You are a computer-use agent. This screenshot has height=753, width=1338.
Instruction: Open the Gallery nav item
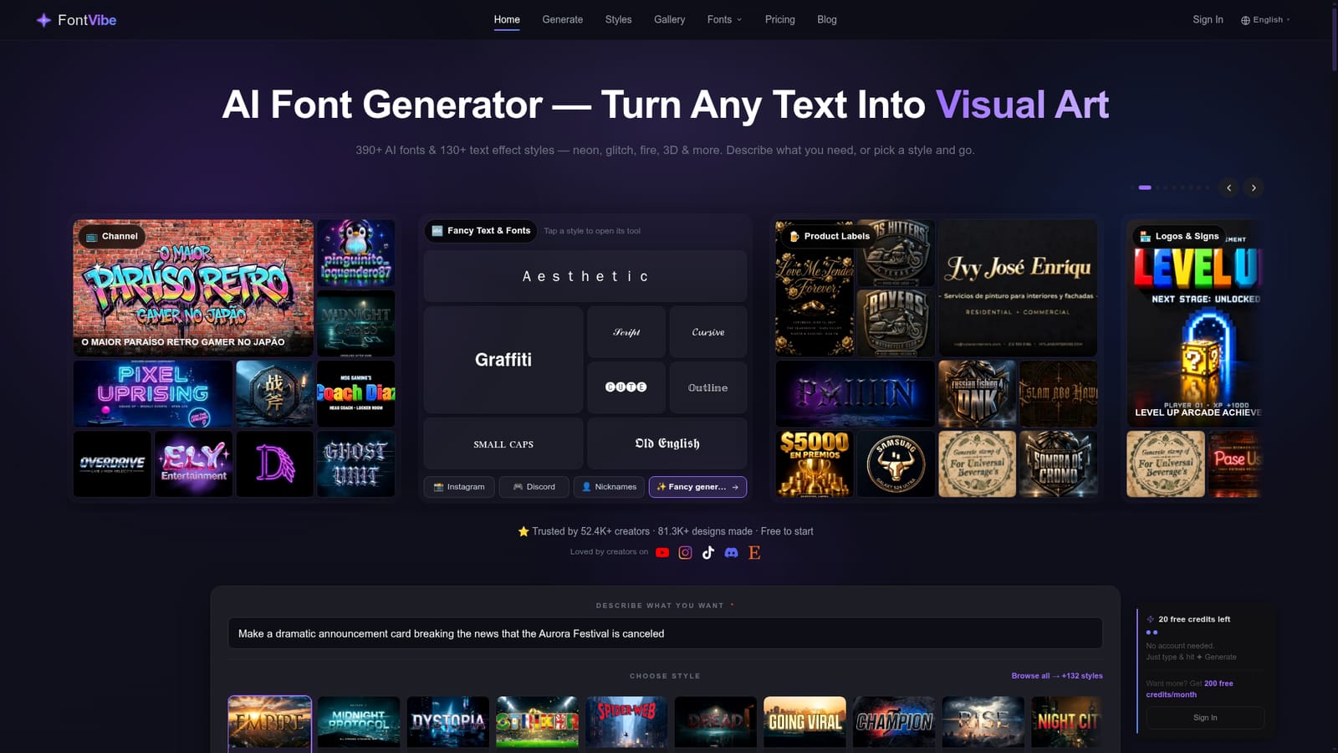(669, 19)
